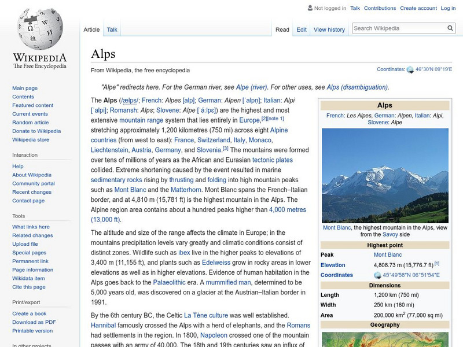Open the Printable version
Viewport: 463px width, 347px height.
[32, 330]
